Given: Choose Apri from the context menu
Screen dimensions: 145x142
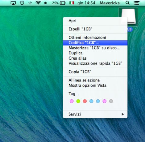Looking at the screenshot, I should coord(95,21).
